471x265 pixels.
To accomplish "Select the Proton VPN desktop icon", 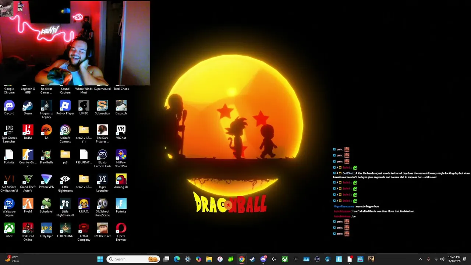I will click(x=46, y=181).
